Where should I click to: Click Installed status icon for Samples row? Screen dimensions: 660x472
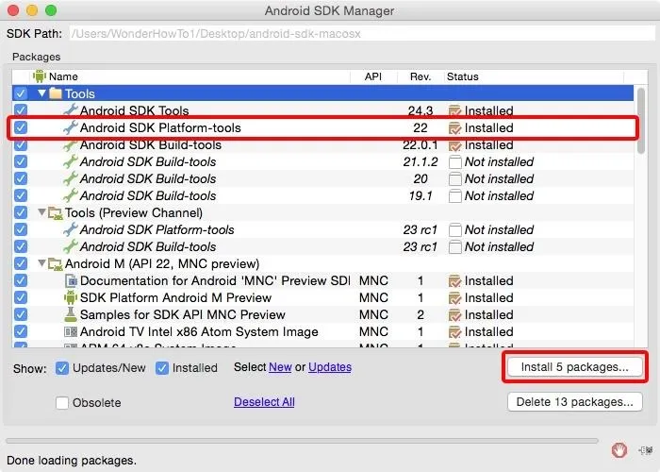pyautogui.click(x=454, y=314)
